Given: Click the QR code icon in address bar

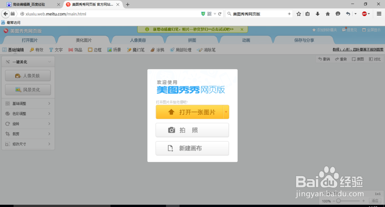Looking at the screenshot, I should coord(209,14).
